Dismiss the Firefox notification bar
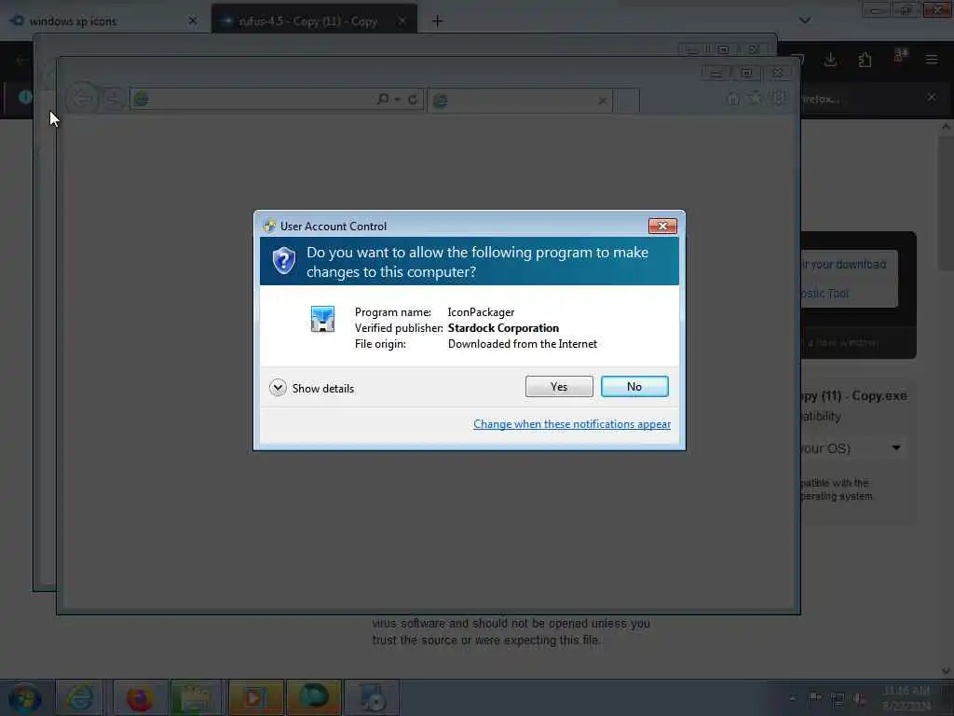This screenshot has height=716, width=954. (931, 97)
